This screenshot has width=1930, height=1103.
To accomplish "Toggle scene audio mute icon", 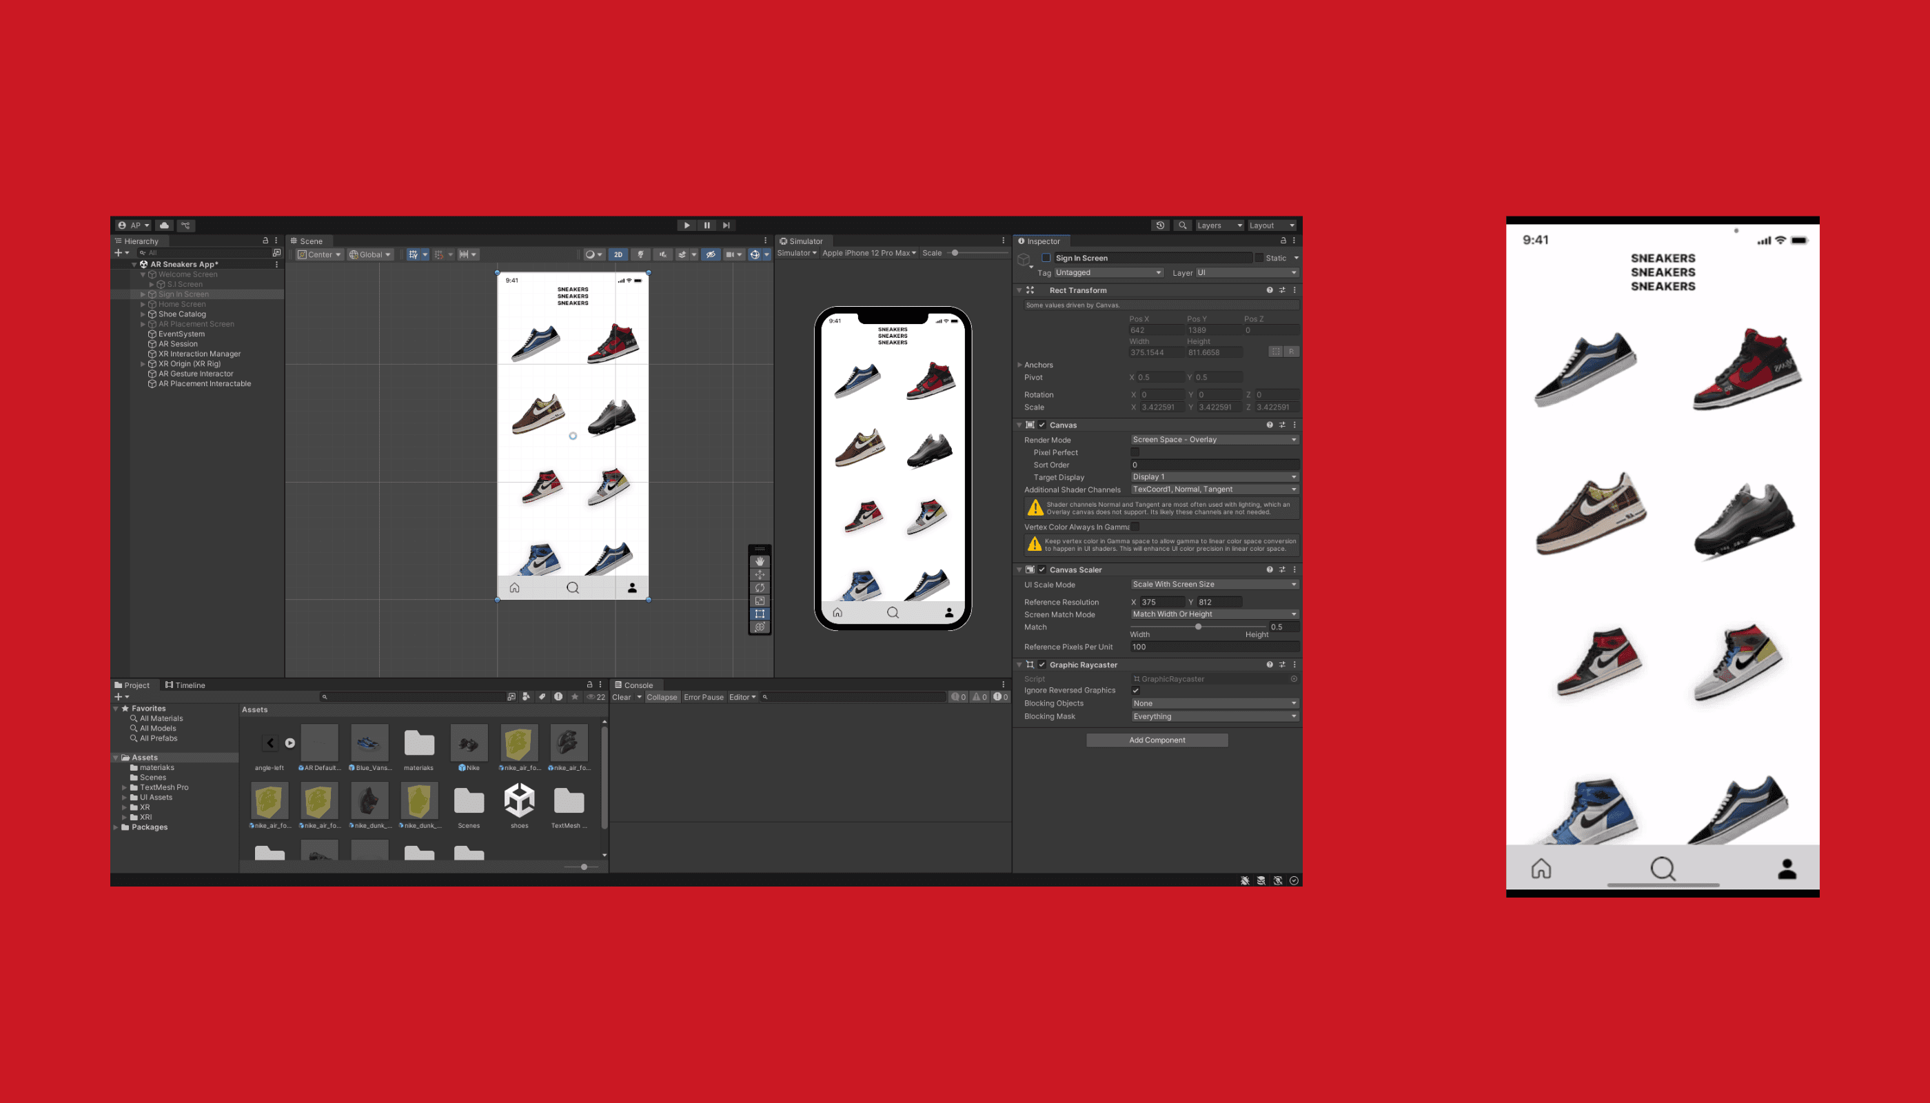I will (x=663, y=254).
